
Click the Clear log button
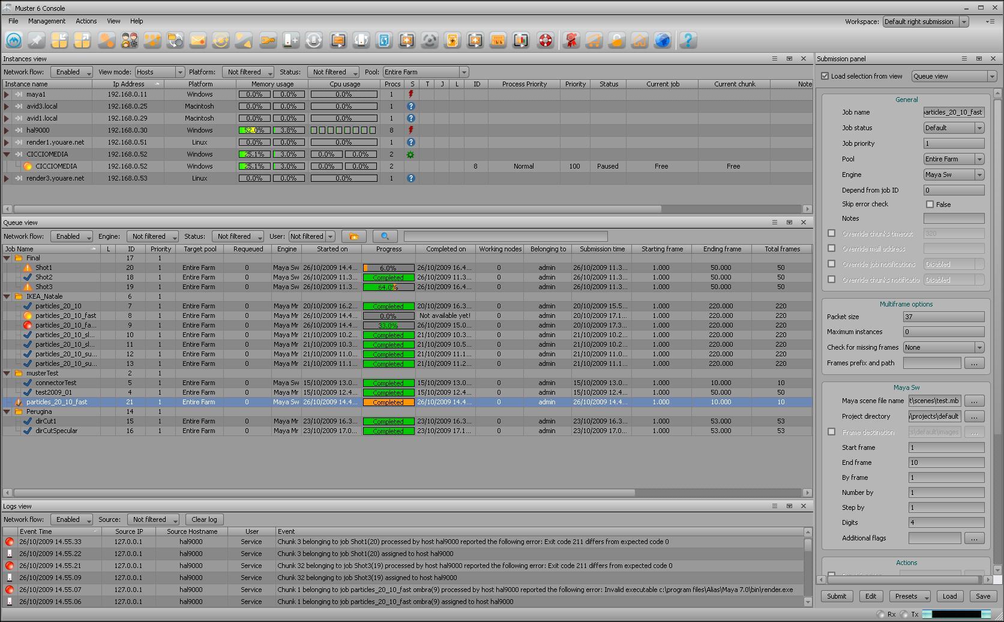pos(204,519)
